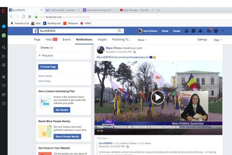This screenshot has height=155, width=232.
Task: Open the Amazon.co.uk bookmark
Action: [20, 23]
